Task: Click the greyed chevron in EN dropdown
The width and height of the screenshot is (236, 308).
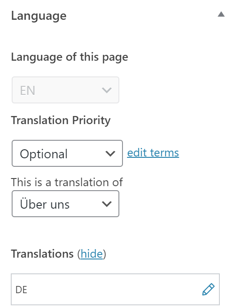Action: coord(107,90)
